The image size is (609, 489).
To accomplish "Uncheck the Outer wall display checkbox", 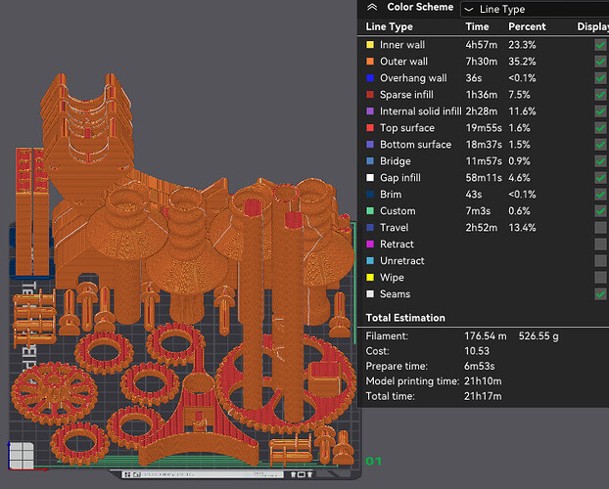I will (600, 62).
